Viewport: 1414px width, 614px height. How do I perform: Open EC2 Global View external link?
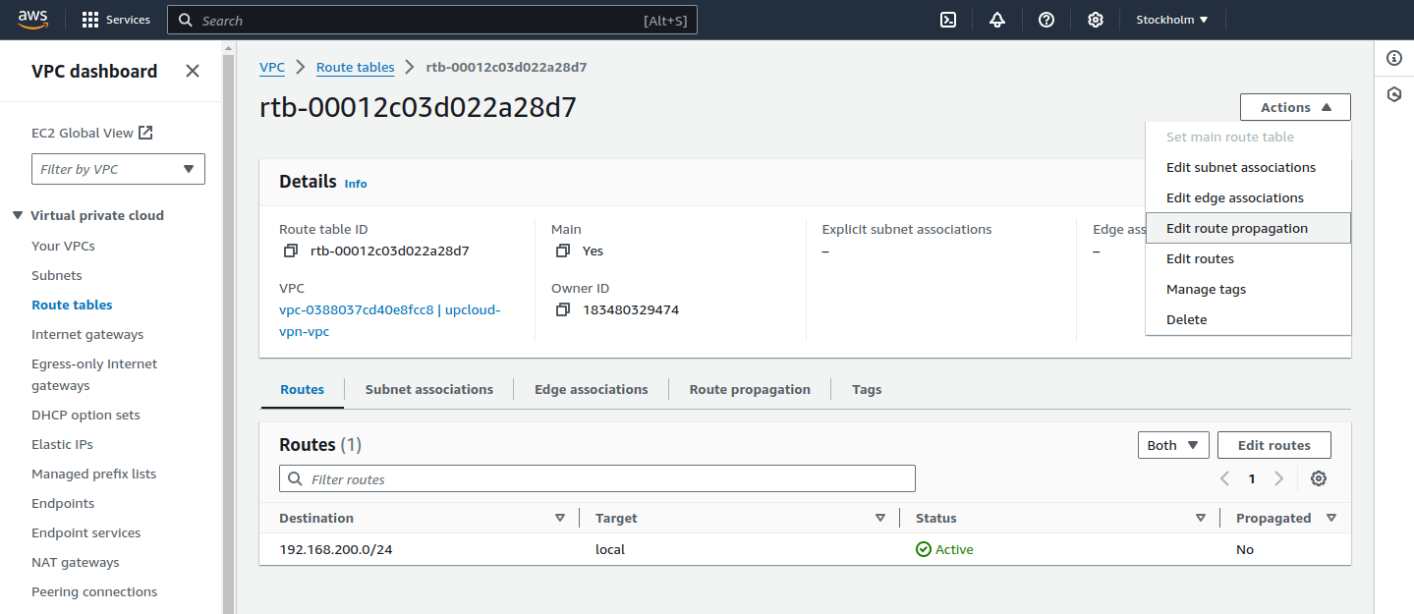coord(92,133)
